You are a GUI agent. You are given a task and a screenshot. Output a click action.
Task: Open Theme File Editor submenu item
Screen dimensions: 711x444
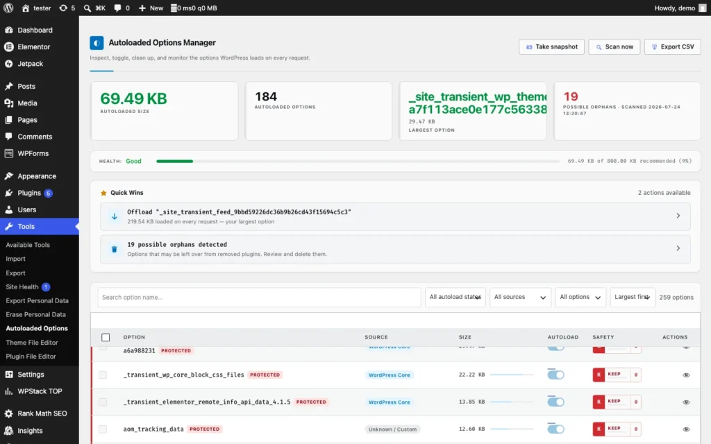32,343
